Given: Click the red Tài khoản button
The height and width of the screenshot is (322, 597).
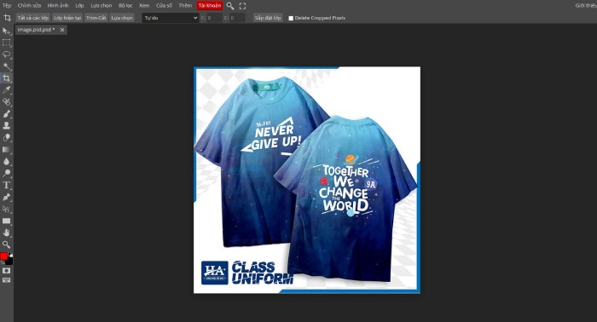Looking at the screenshot, I should 210,5.
